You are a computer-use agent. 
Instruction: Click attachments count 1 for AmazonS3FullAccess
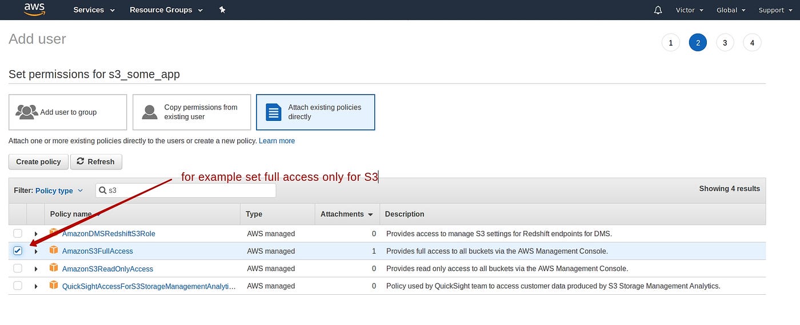pos(374,251)
